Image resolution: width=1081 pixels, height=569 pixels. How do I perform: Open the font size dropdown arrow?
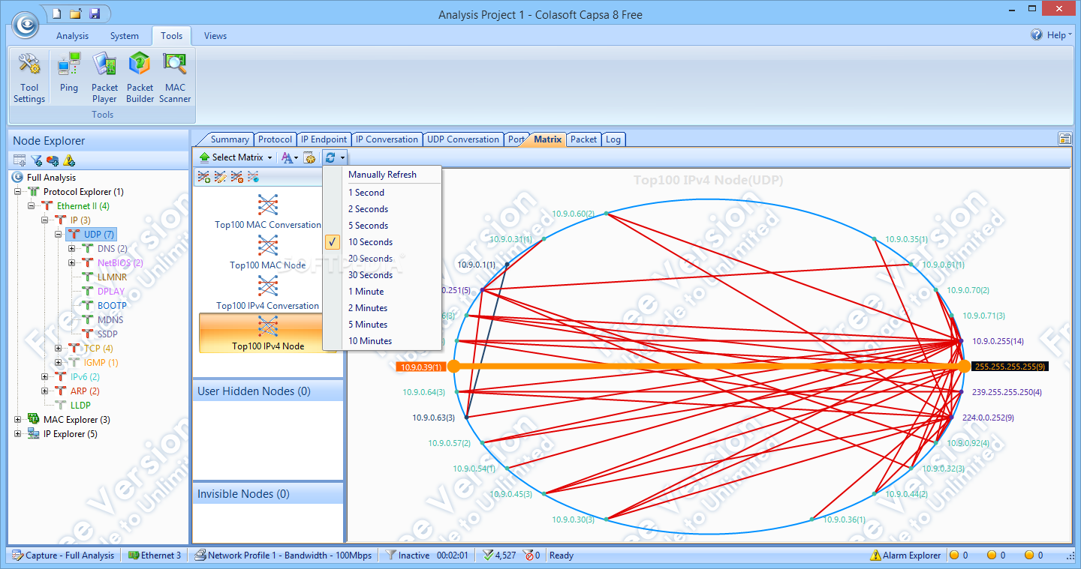coord(297,158)
